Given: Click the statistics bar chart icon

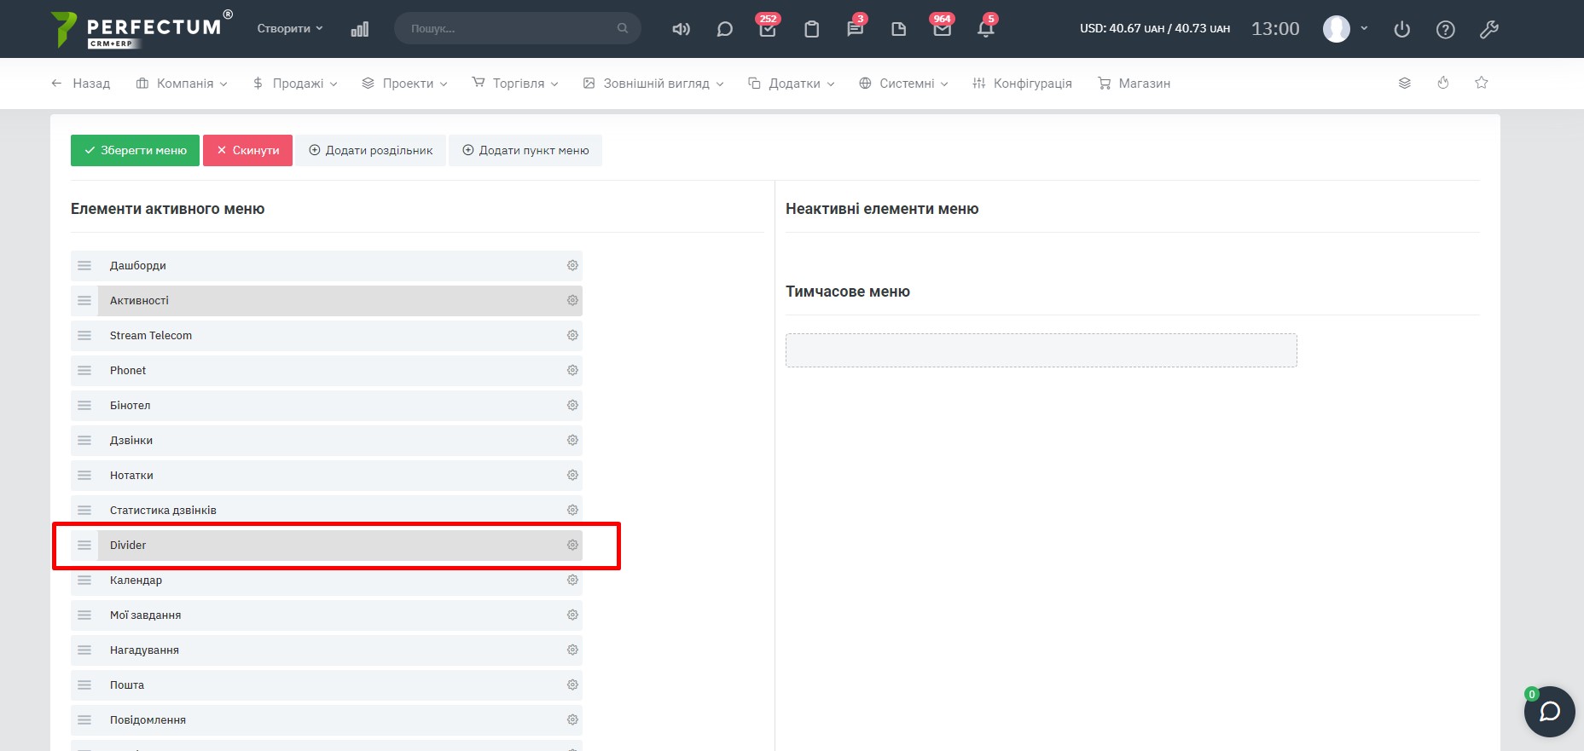Looking at the screenshot, I should (360, 29).
